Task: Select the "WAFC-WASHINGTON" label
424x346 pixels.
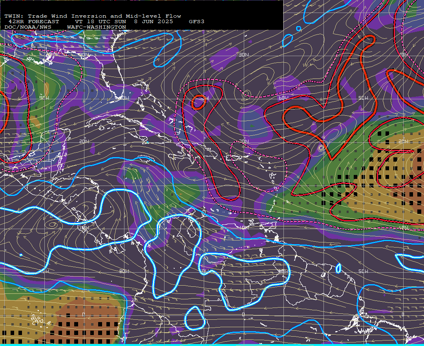Action: [97, 27]
